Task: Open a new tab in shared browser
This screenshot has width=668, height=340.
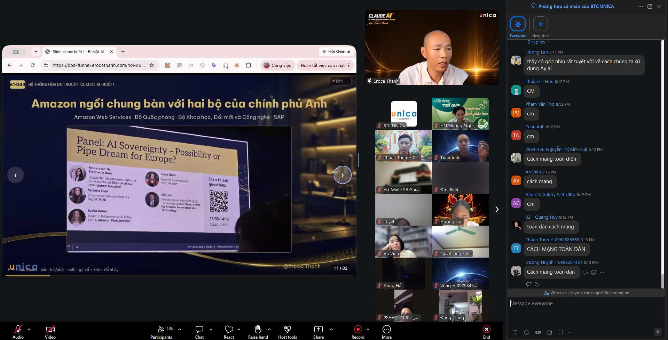Action: coord(123,51)
